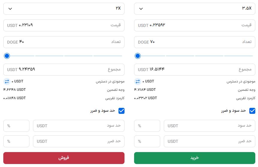Click the buy panel amount slider handle
The image size is (258, 167).
tap(138, 56)
